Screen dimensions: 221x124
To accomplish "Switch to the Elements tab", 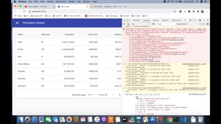I will [x=137, y=20].
